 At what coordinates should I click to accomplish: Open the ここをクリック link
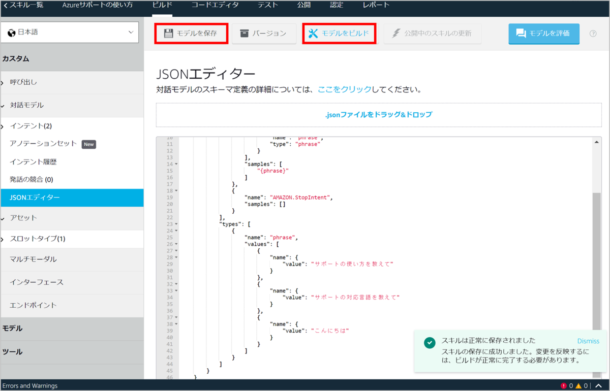(x=345, y=89)
